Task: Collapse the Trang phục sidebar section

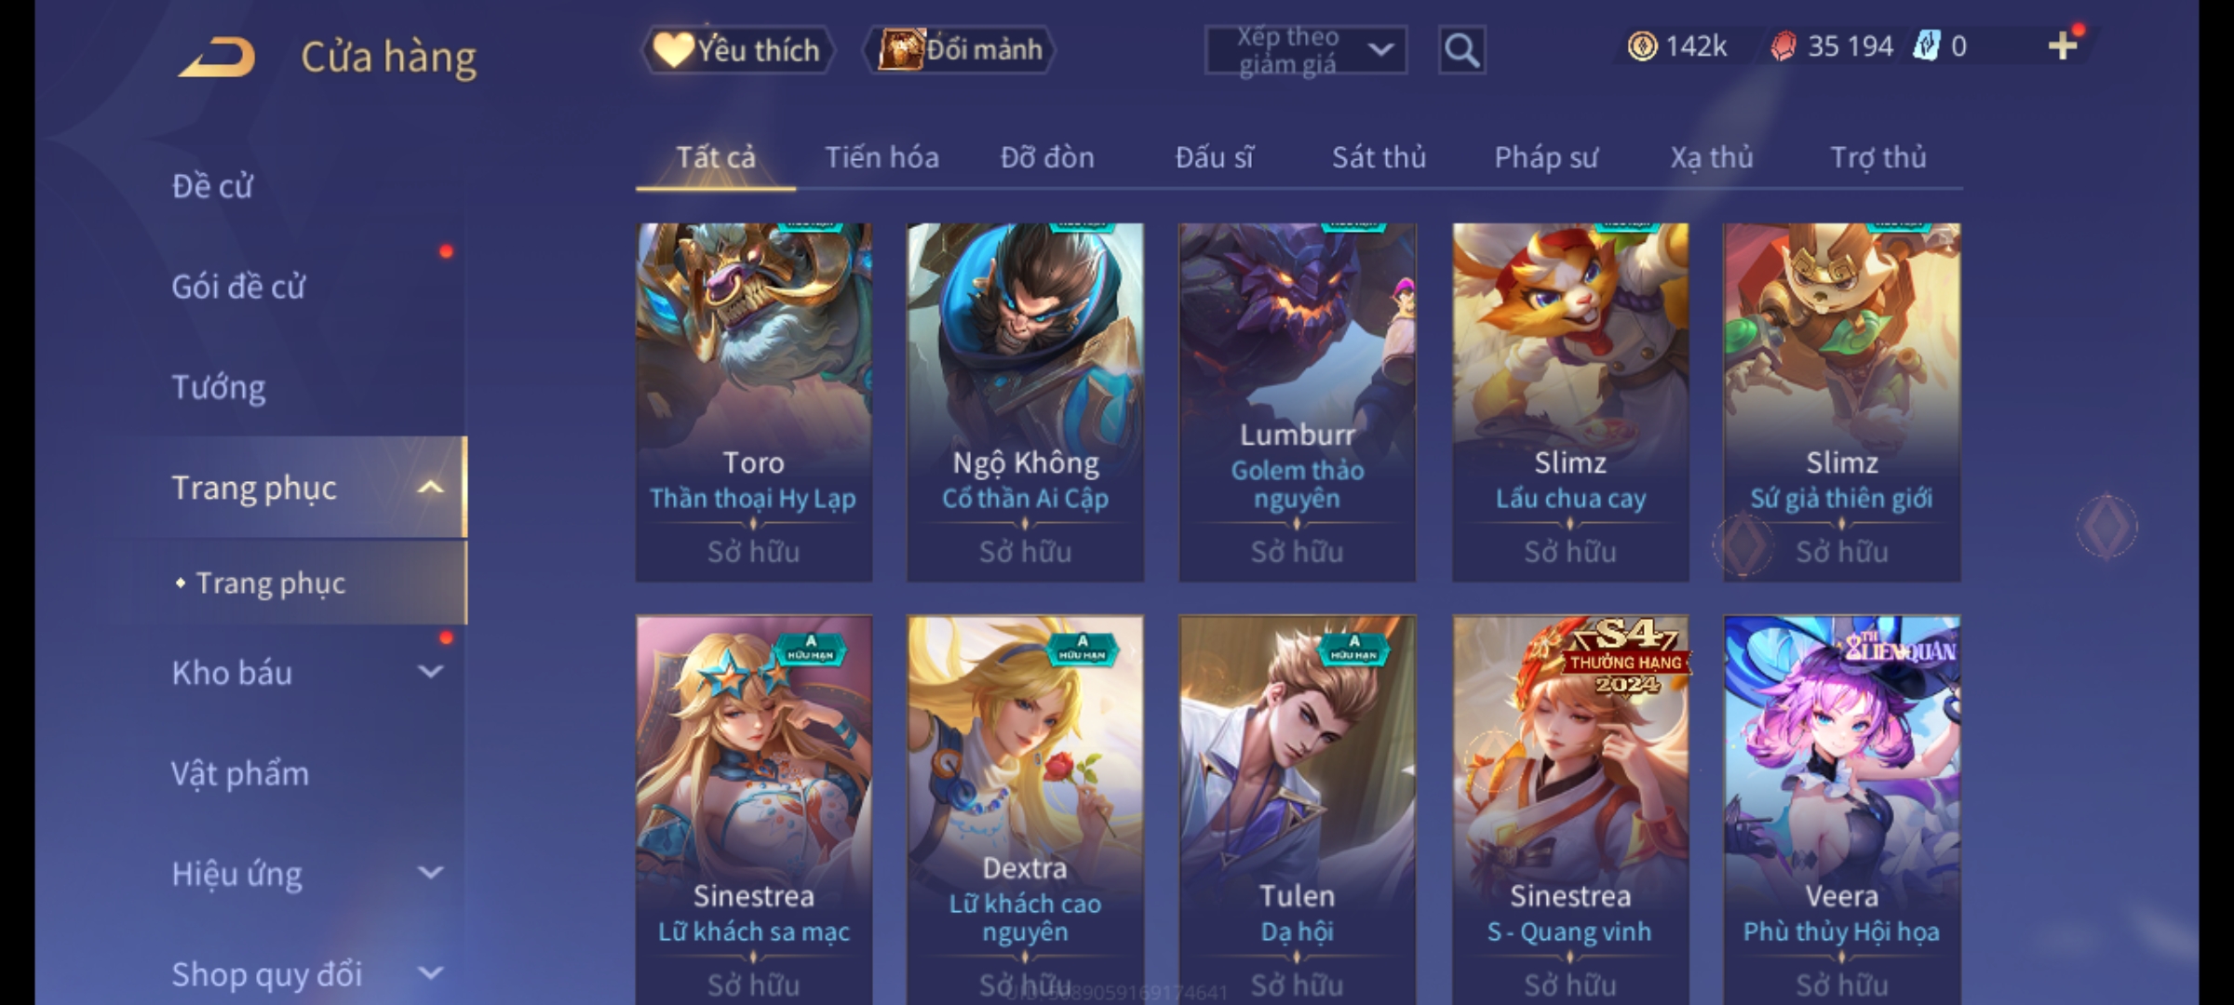Action: click(430, 488)
